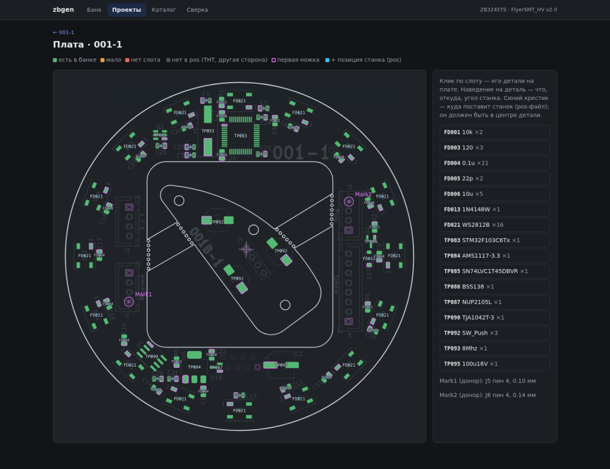
Task: Select the TP086 BSS138 slot row
Action: coord(495,287)
